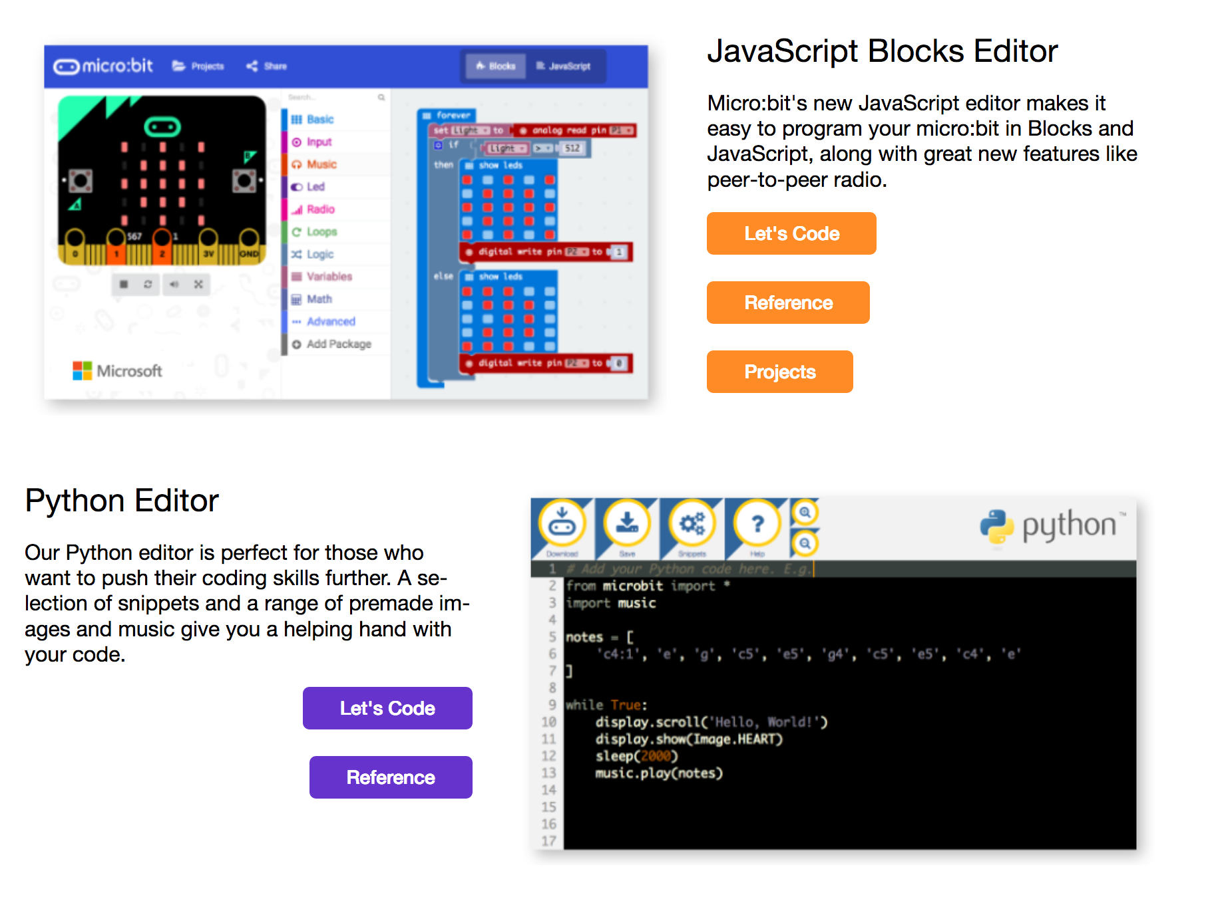Click the Python editor Save icon
Viewport: 1218px width, 899px height.
coord(626,525)
